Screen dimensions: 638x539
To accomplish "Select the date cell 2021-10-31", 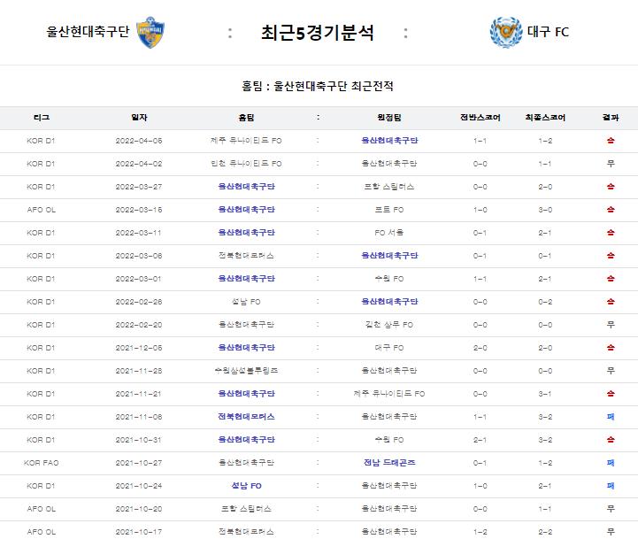I will pos(139,440).
